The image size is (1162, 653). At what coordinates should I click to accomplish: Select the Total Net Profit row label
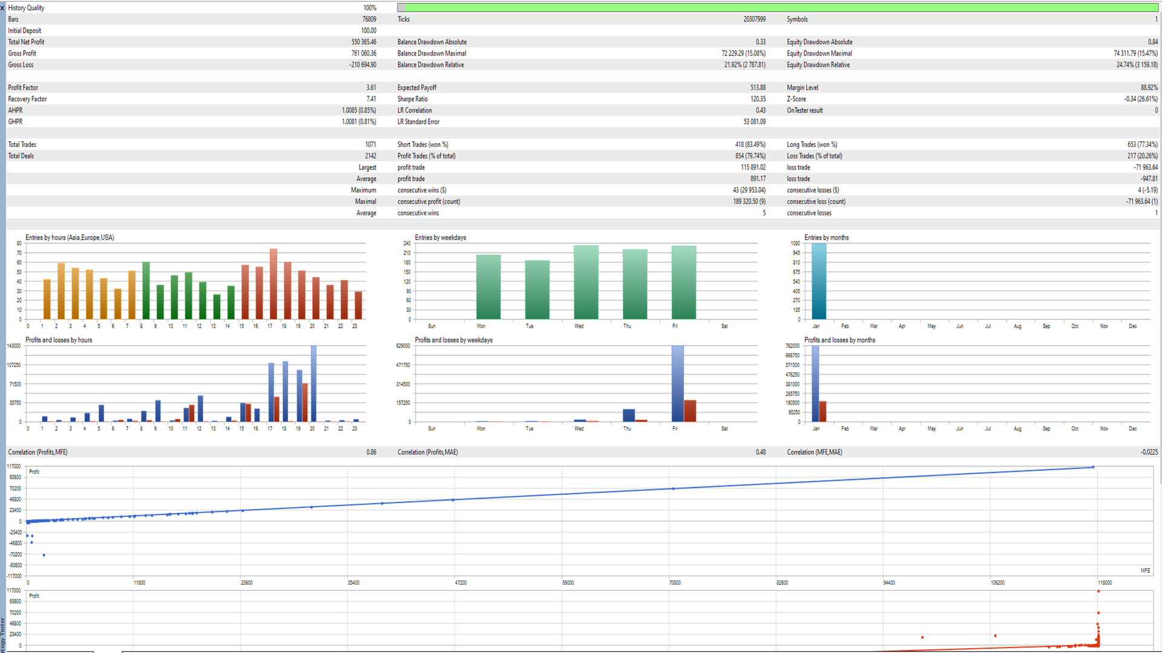pyautogui.click(x=26, y=42)
